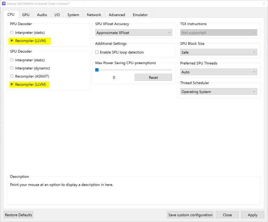The width and height of the screenshot is (268, 222).
Task: Open the Audio tab
Action: tap(42, 15)
